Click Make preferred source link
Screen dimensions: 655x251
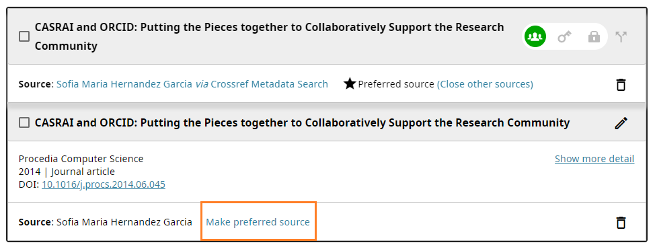258,222
